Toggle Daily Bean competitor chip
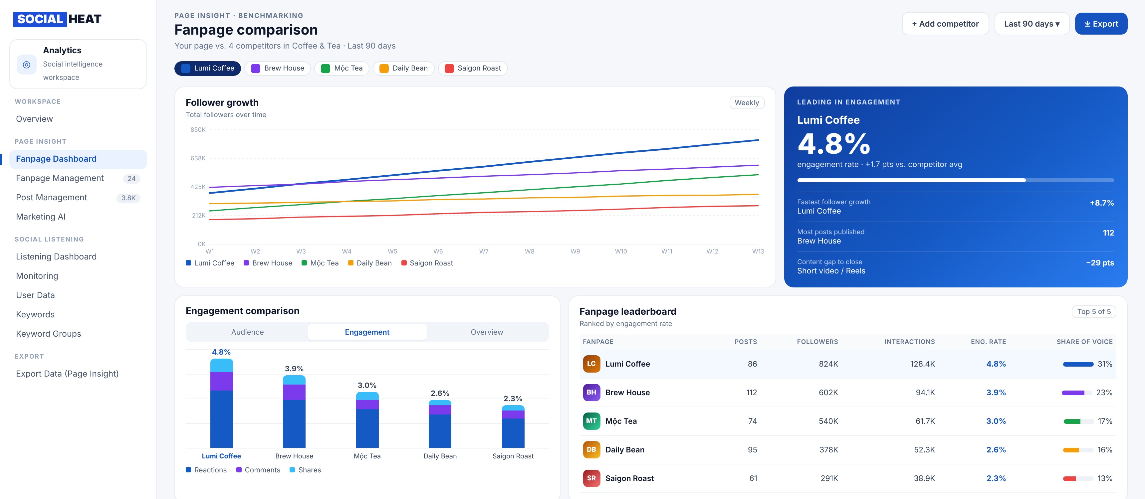1145x499 pixels. click(x=404, y=69)
